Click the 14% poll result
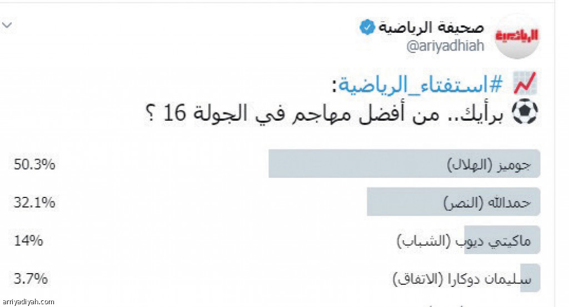Screen dimensions: 569x307 point(28,240)
